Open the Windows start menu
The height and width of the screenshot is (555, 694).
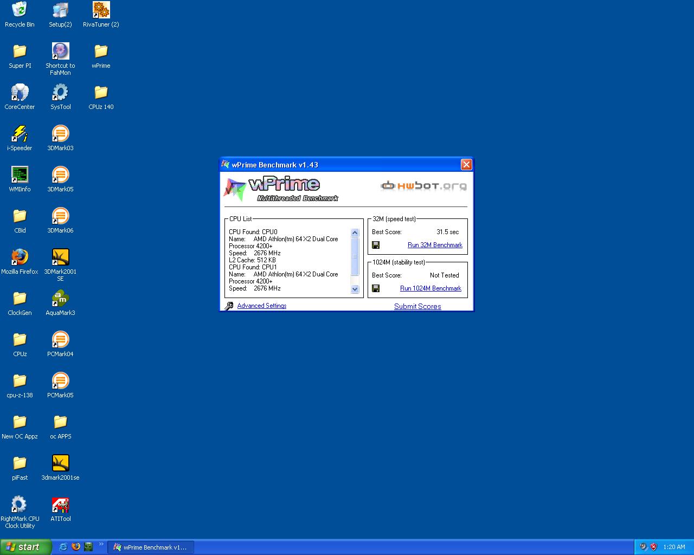coord(26,547)
